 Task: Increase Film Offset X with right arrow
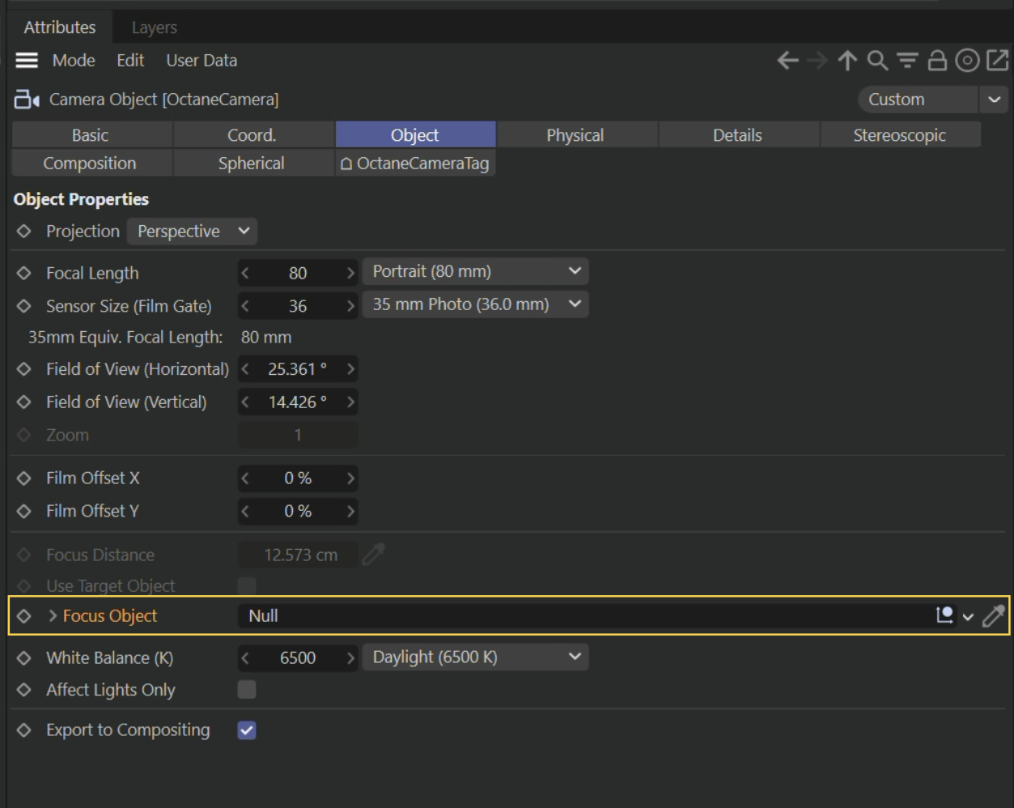[x=350, y=478]
